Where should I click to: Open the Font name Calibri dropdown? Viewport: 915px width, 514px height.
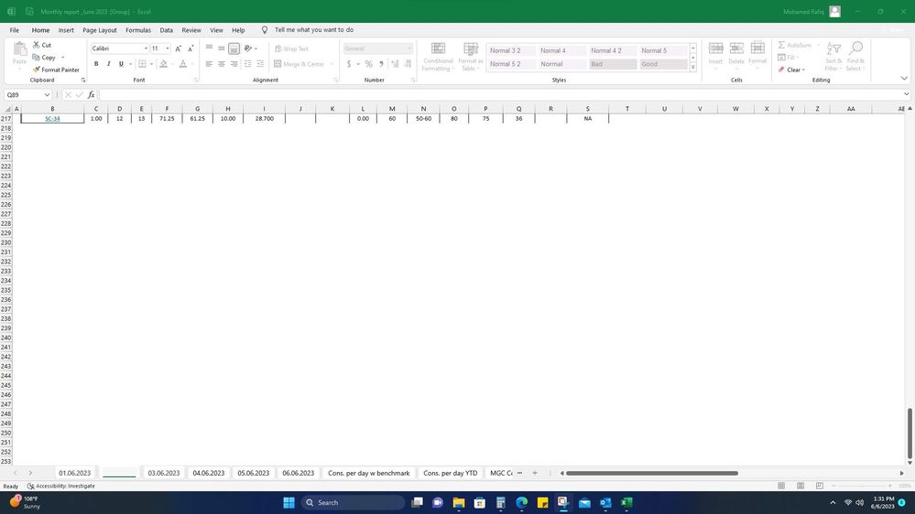click(x=146, y=48)
